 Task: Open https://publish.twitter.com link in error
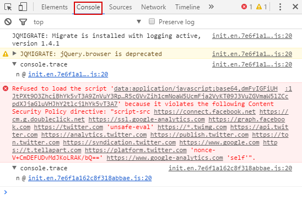point(199,135)
